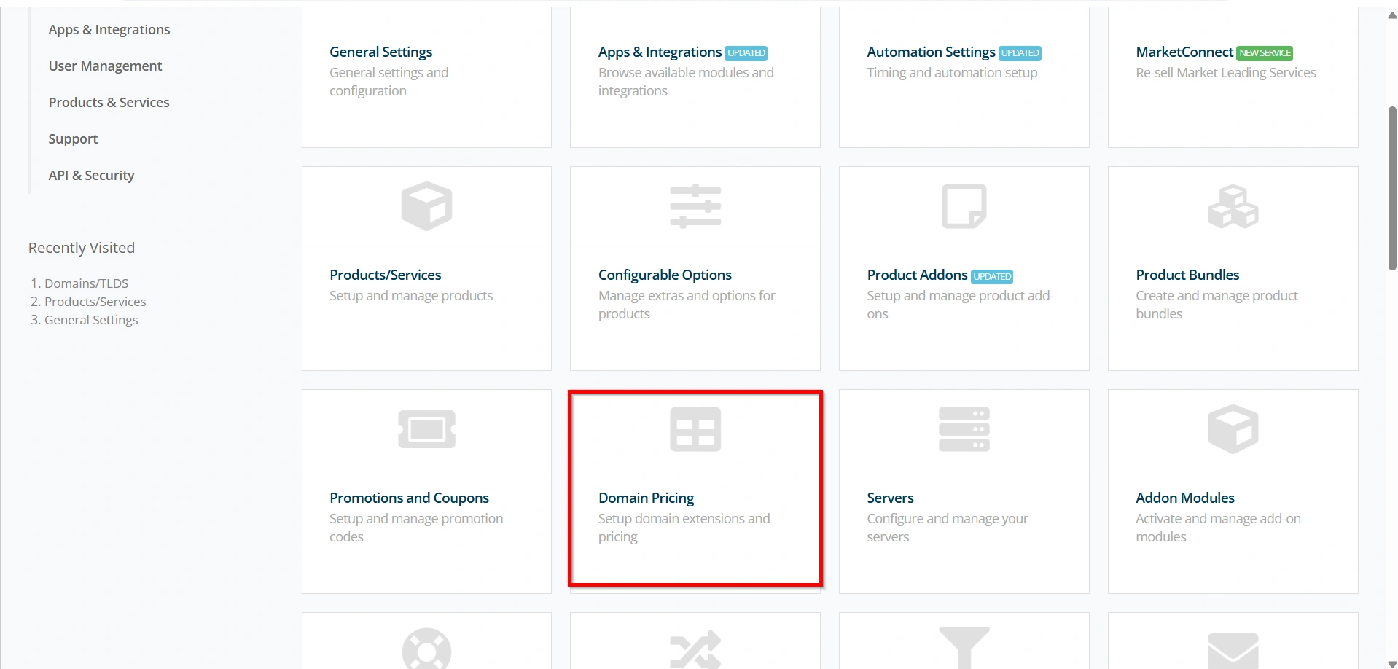The height and width of the screenshot is (669, 1398).
Task: Open recently visited Products/Services
Action: (95, 301)
